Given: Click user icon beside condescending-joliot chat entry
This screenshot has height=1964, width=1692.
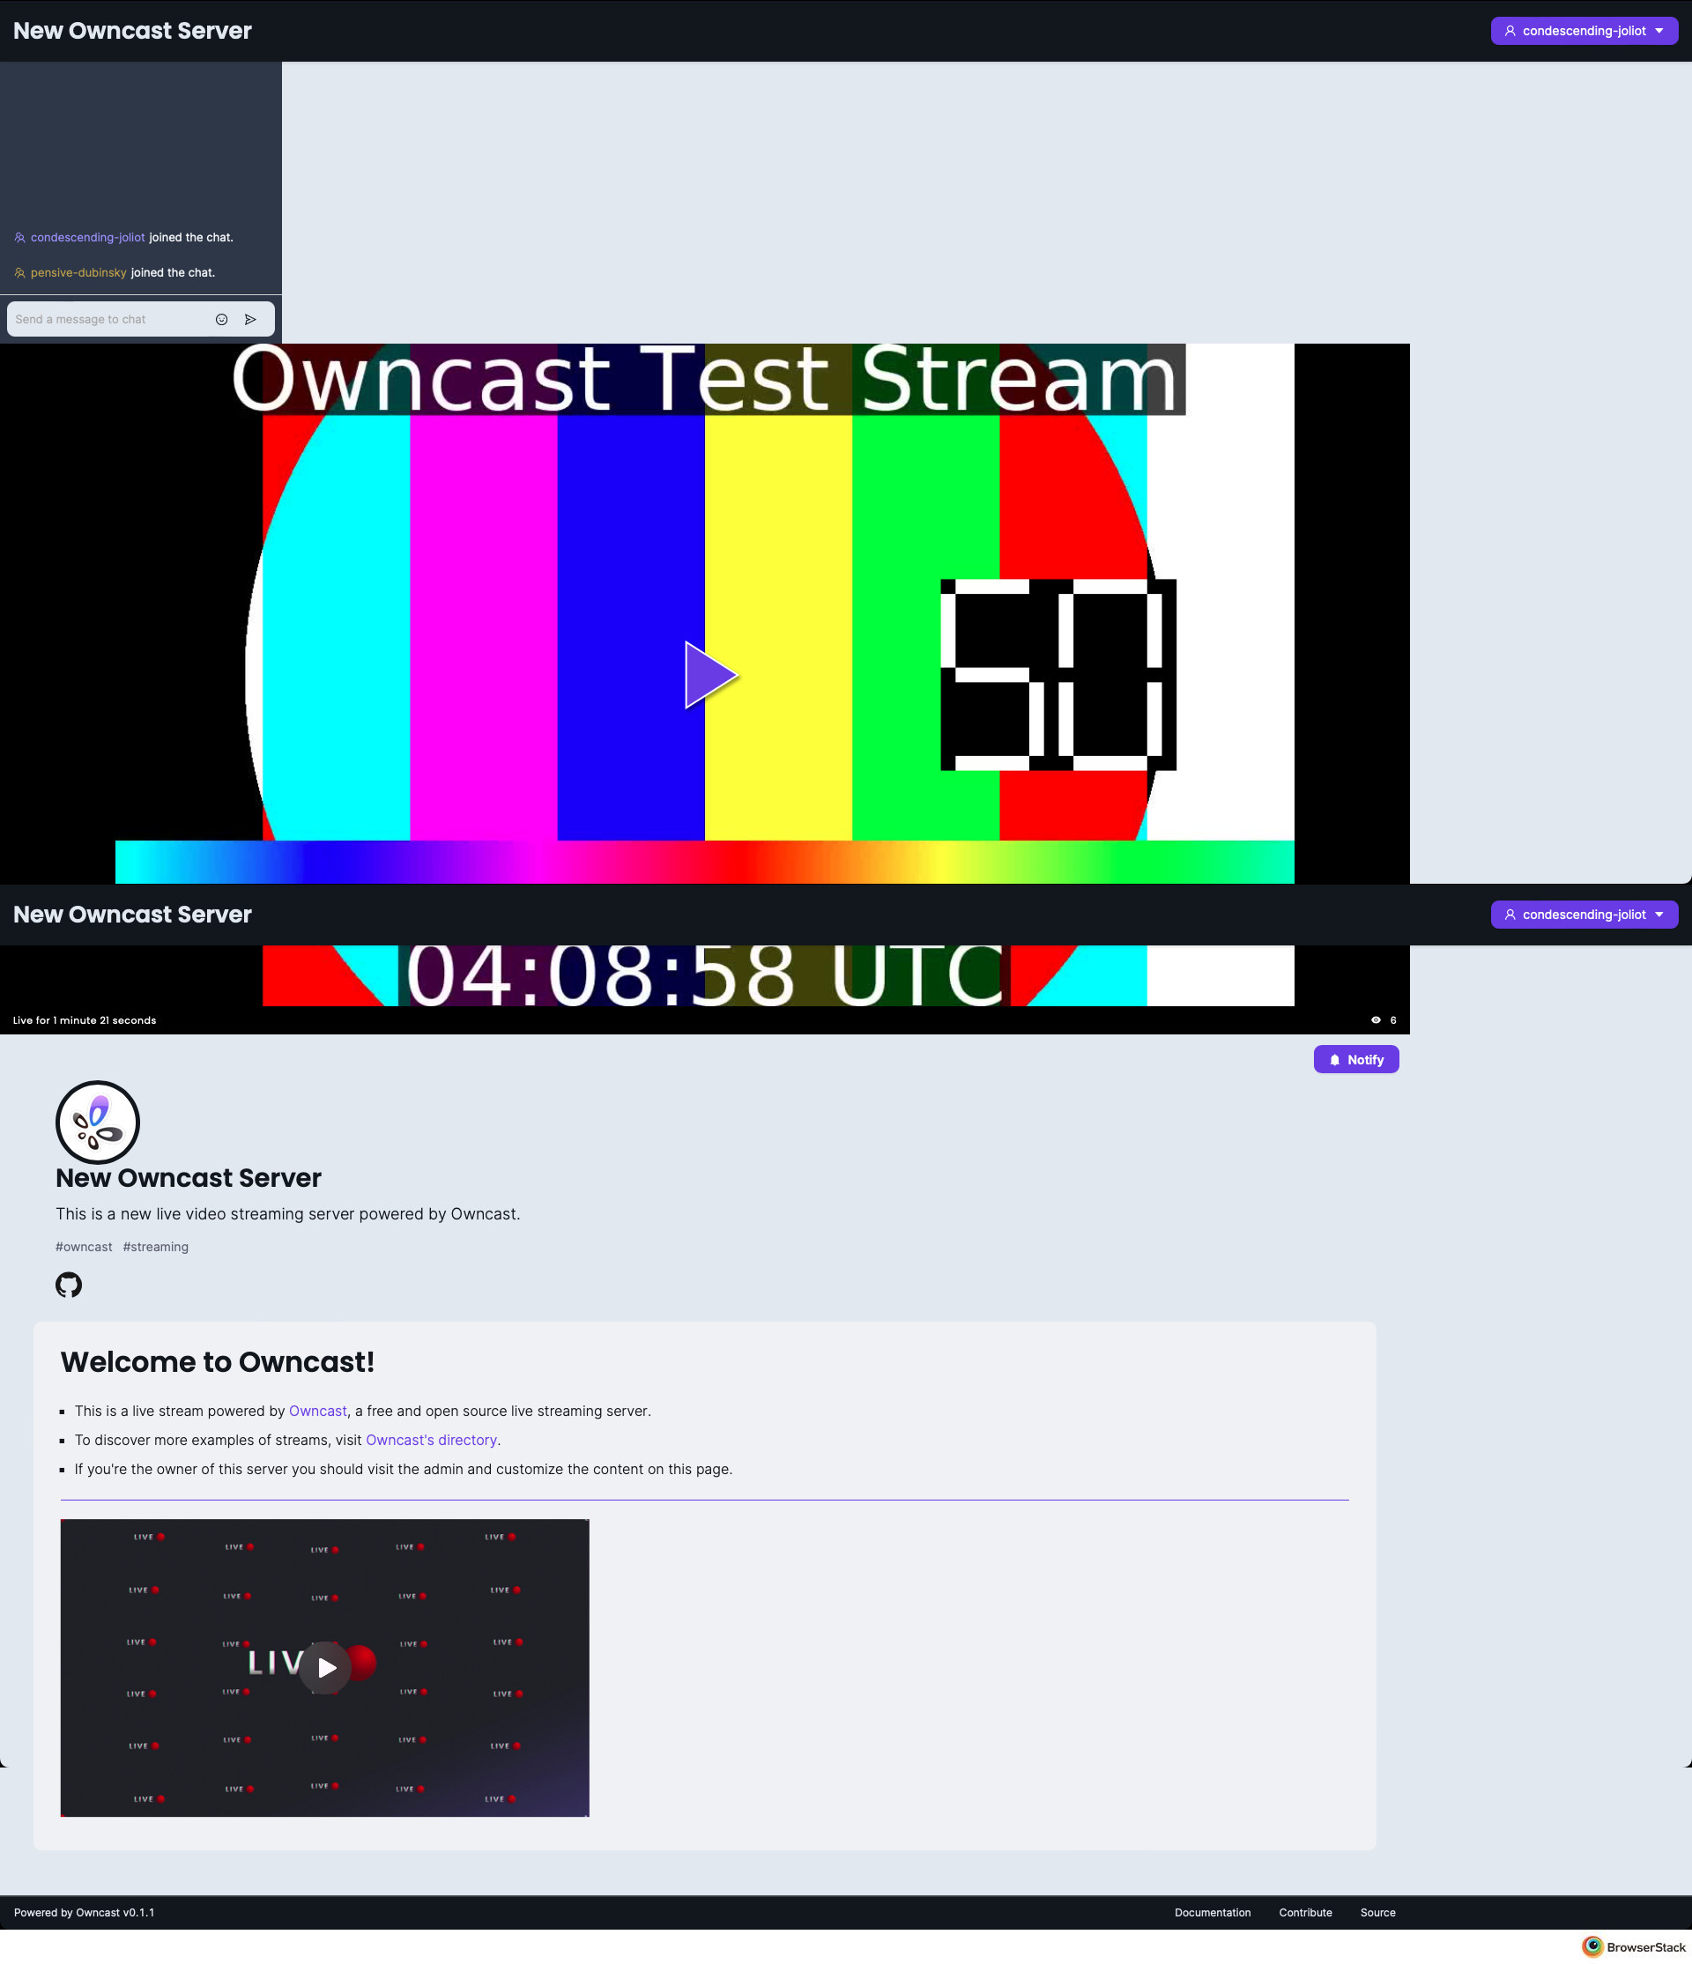Looking at the screenshot, I should pyautogui.click(x=20, y=237).
